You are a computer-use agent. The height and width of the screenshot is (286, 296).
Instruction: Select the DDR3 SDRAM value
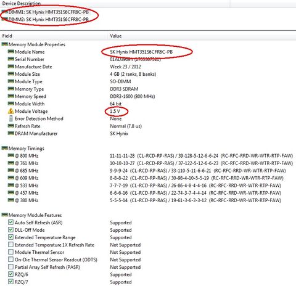124,89
